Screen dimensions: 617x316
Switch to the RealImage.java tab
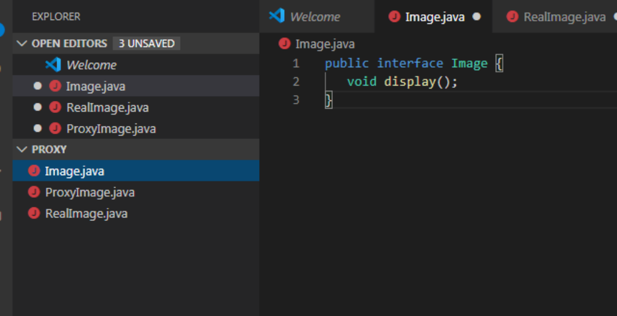pyautogui.click(x=564, y=17)
